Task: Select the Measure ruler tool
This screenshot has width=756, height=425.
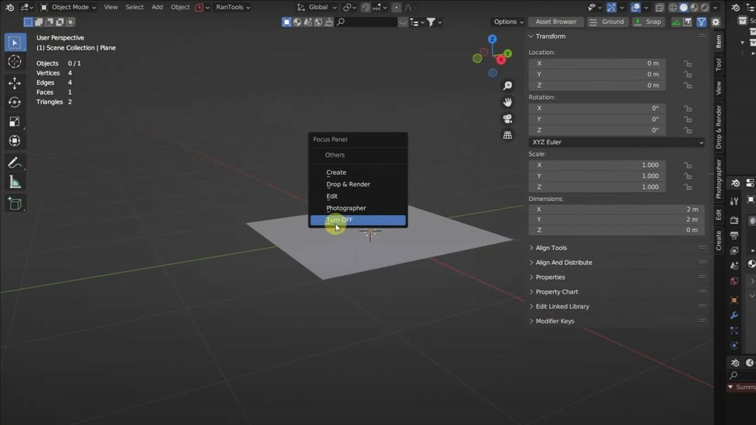Action: click(14, 182)
